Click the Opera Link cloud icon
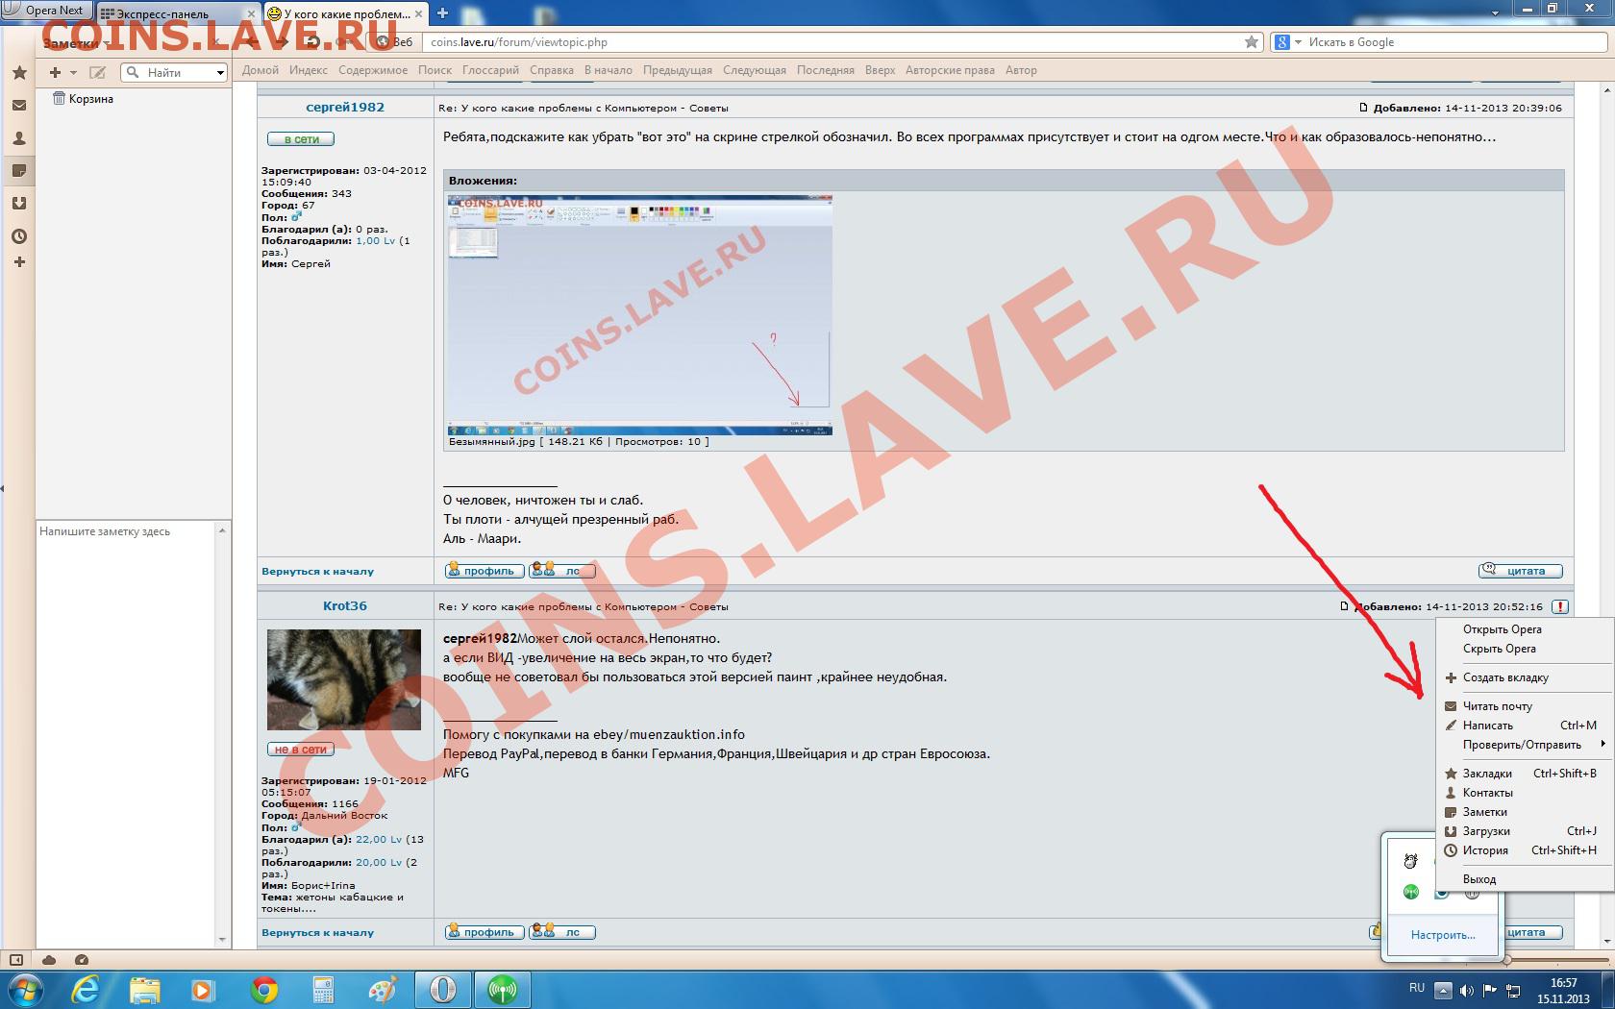The image size is (1615, 1009). [x=49, y=959]
